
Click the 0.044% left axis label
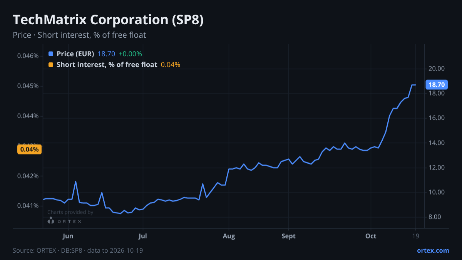tap(28, 116)
